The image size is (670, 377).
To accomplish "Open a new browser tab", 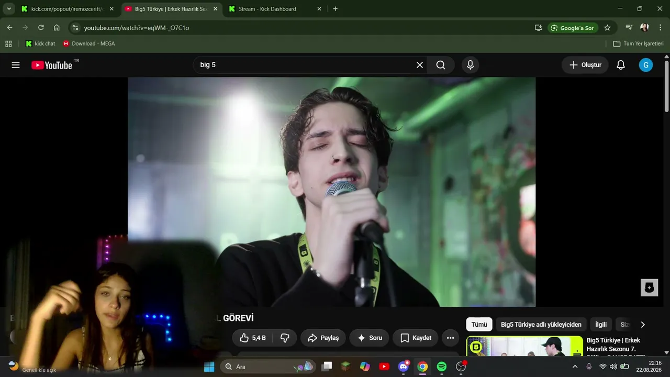I will click(335, 9).
